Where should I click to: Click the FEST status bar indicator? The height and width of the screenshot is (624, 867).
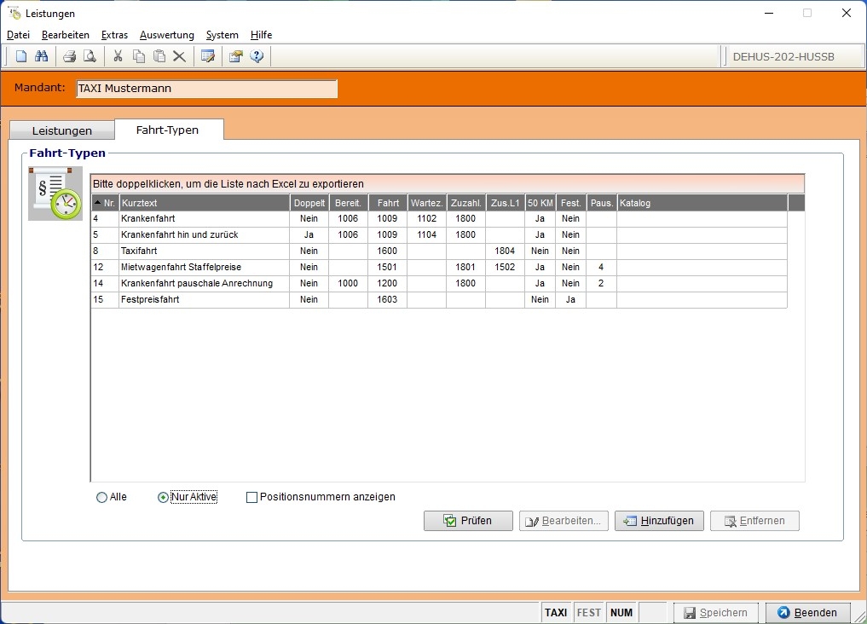[589, 612]
